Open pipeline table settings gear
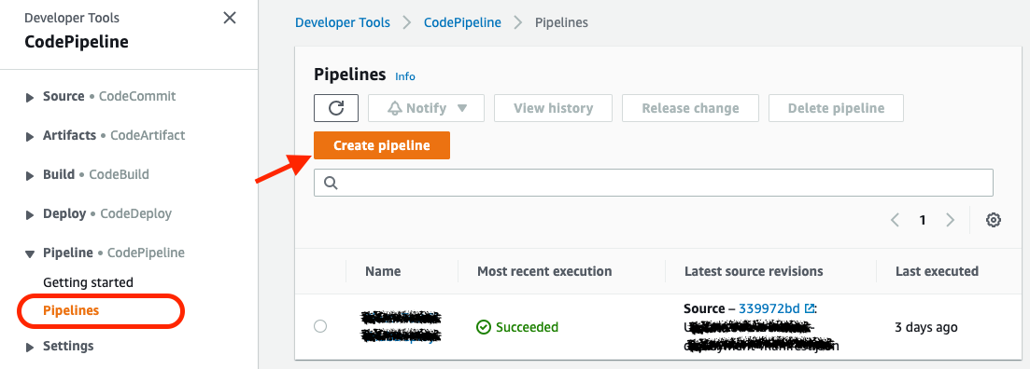 (x=994, y=220)
